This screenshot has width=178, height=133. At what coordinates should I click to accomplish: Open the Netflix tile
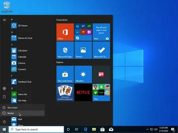tap(83, 92)
